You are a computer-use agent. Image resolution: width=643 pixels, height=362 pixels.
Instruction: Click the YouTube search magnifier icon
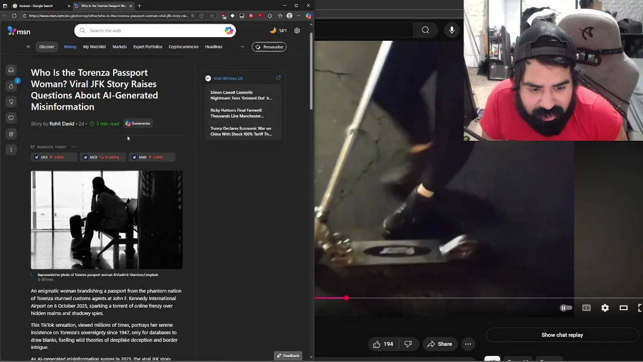(x=425, y=30)
